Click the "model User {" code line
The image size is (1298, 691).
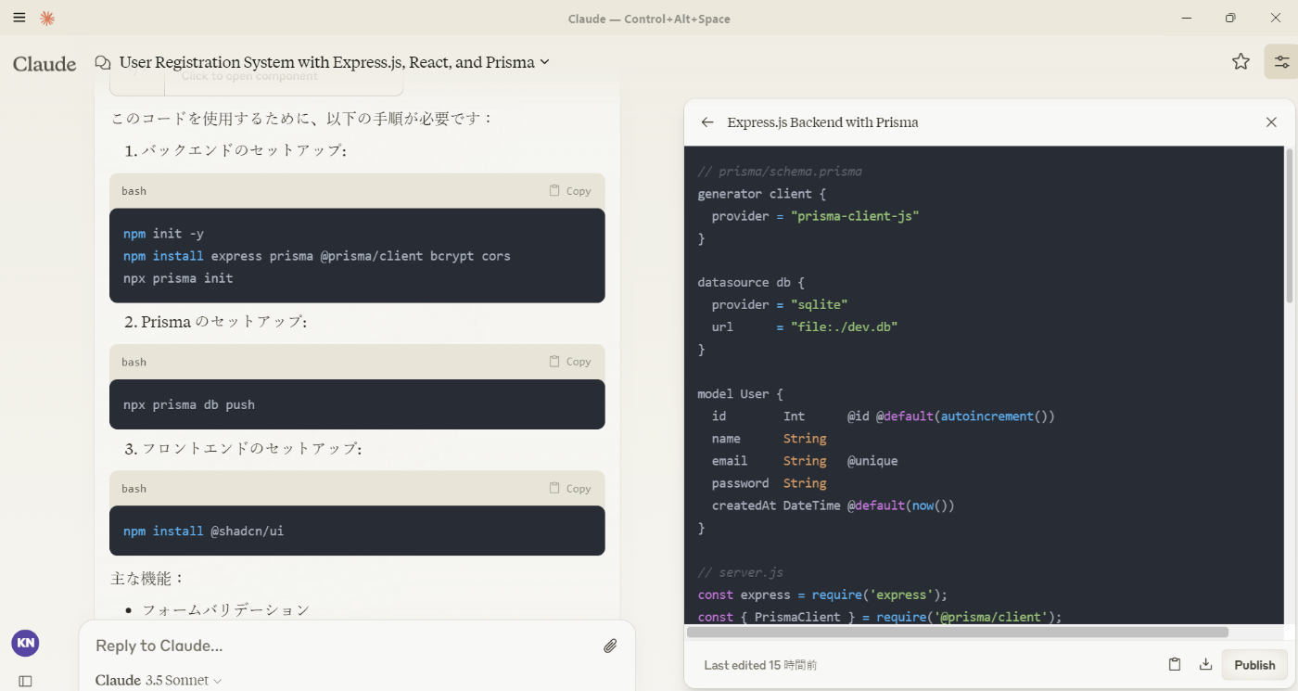click(740, 394)
